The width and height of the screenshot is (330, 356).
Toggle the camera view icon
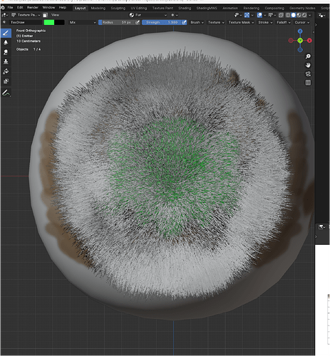[x=308, y=74]
